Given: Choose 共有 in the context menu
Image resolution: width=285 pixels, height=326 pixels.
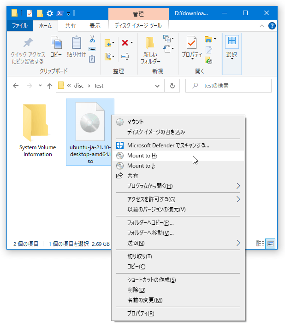Looking at the screenshot, I should [x=178, y=176].
